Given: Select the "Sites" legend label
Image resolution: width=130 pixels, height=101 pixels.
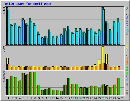Looking at the screenshot, I should [127, 61].
